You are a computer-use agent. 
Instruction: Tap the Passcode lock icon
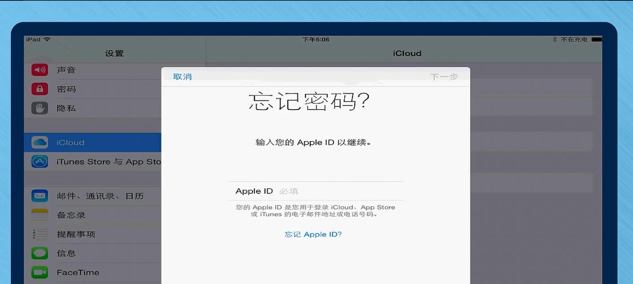tap(40, 89)
